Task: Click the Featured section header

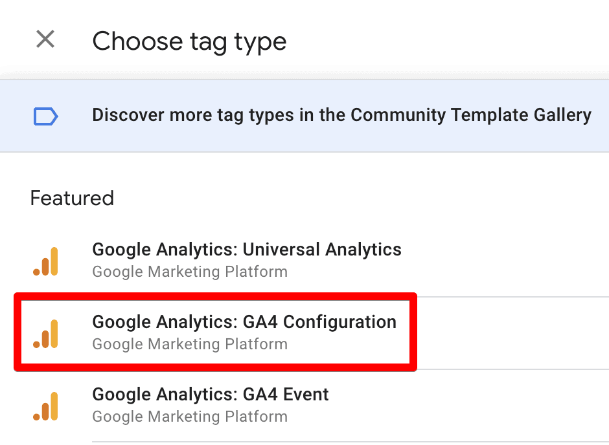Action: point(71,198)
